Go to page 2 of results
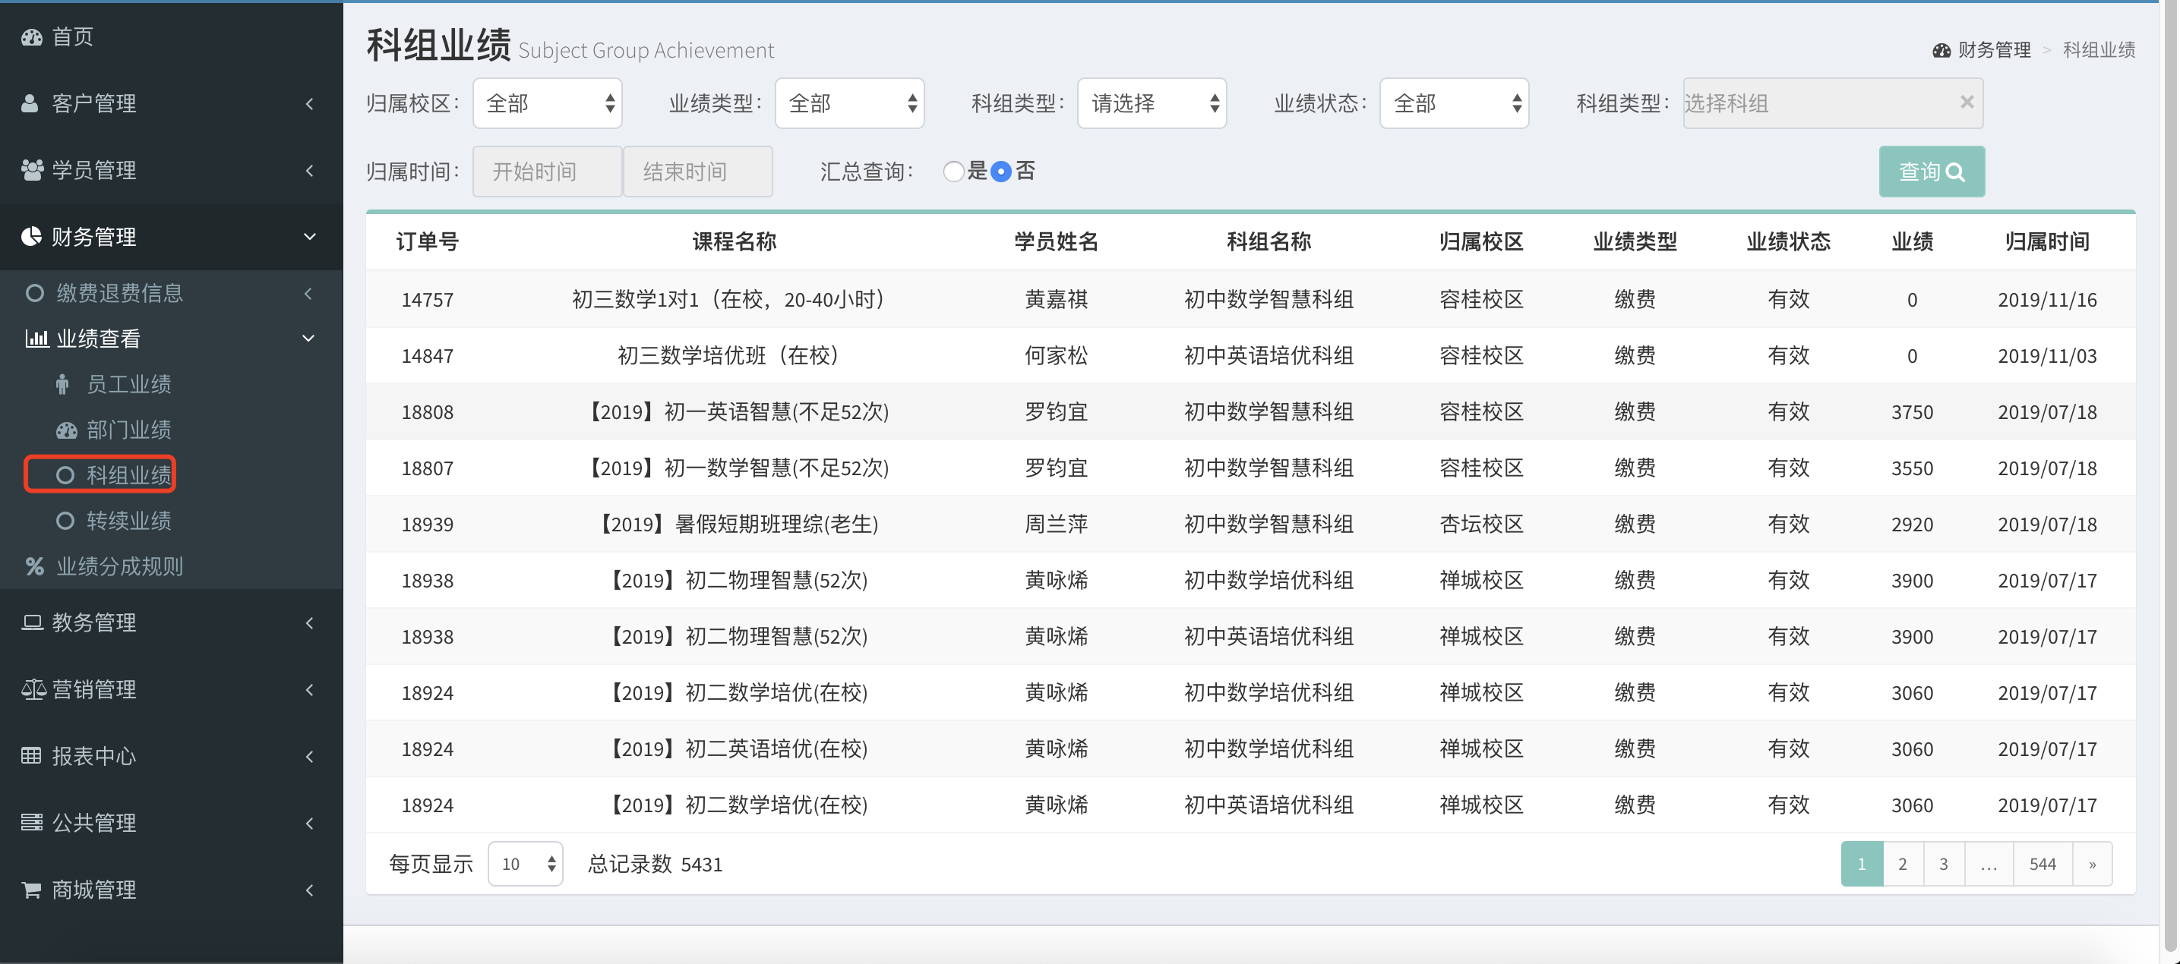Image resolution: width=2180 pixels, height=964 pixels. 1903,863
